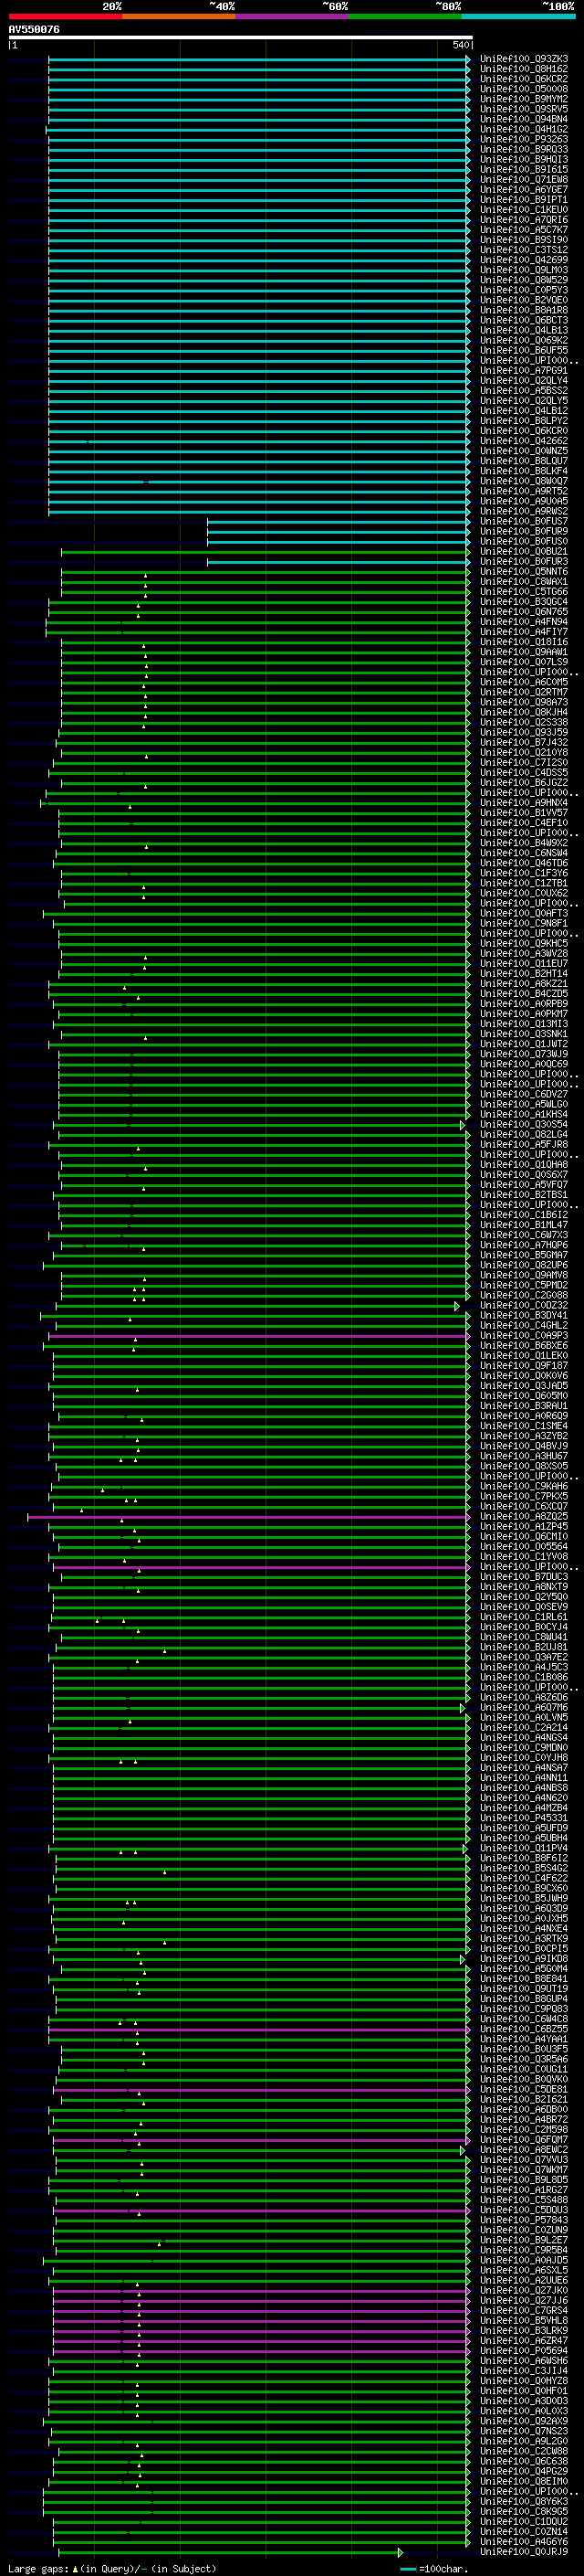Choose the UniRef100_Q11EU7 row label
The width and height of the screenshot is (584, 2576).
click(524, 964)
